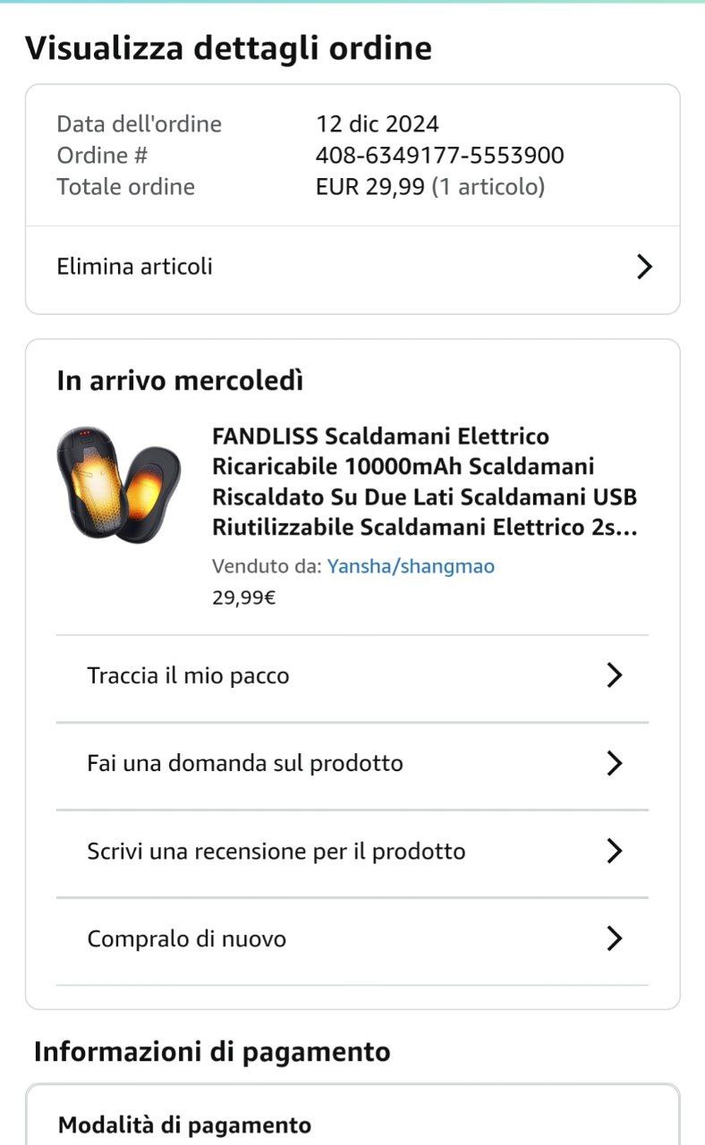Tap the order date 12 dic 2024
705x1145 pixels.
tap(378, 124)
